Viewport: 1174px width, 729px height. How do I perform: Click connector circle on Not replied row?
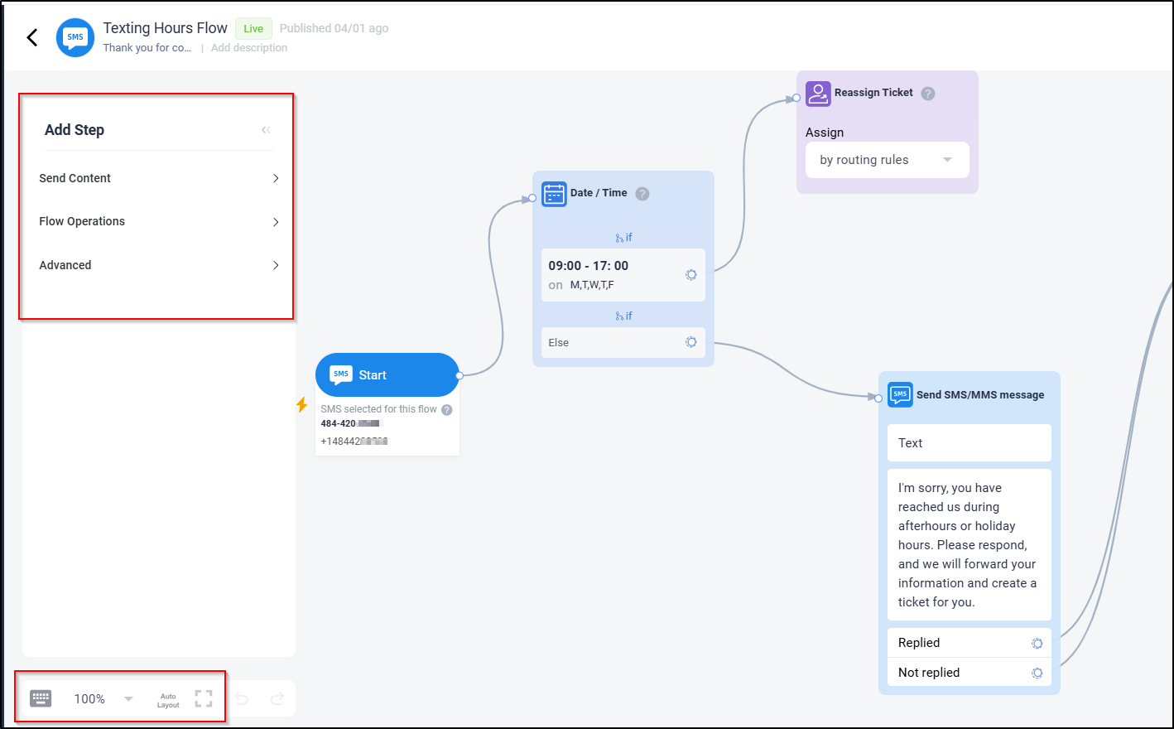[x=1037, y=673]
